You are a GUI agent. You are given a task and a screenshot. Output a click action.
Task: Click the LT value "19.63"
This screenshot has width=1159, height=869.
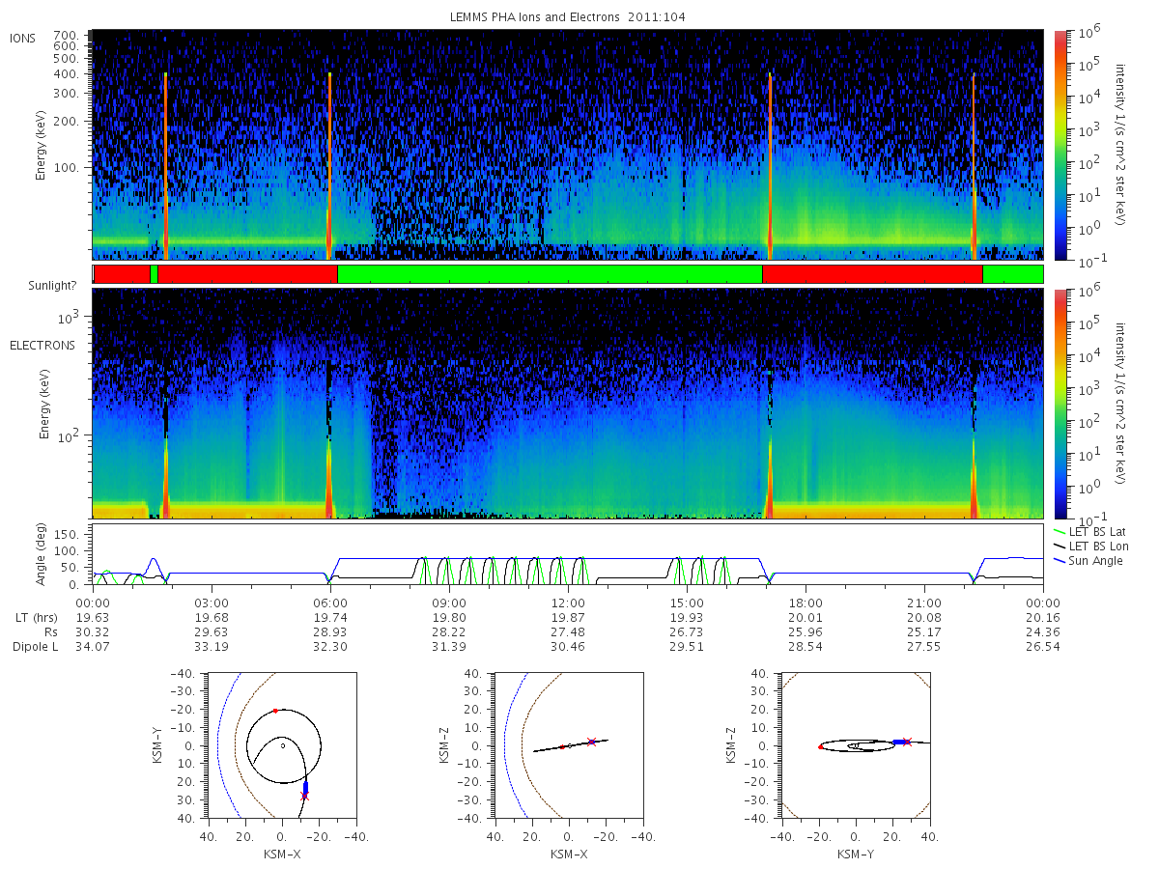click(x=93, y=617)
